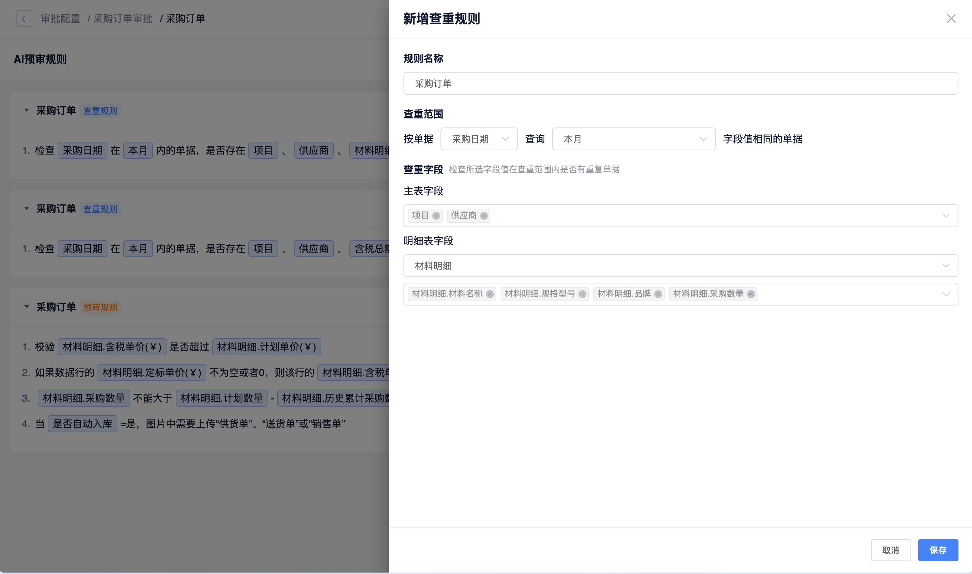Expand the detail fields multi-select chevron
972x574 pixels.
[x=945, y=294]
